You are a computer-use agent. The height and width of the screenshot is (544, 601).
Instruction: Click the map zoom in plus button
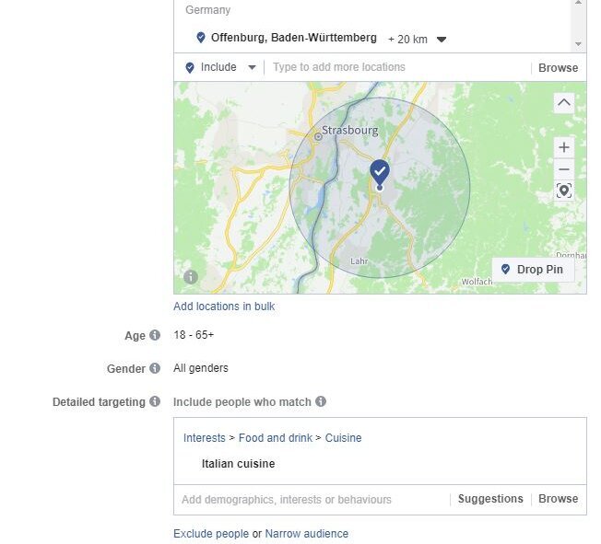(564, 147)
